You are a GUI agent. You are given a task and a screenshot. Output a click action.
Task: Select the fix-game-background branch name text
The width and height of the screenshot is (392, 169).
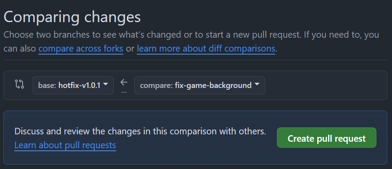[213, 85]
